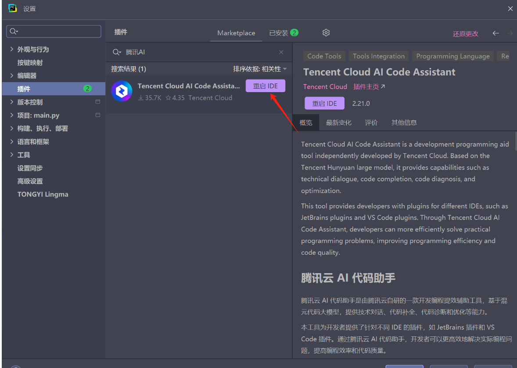Click the pink Tencent Cloud vendor link
This screenshot has height=368, width=517.
325,87
